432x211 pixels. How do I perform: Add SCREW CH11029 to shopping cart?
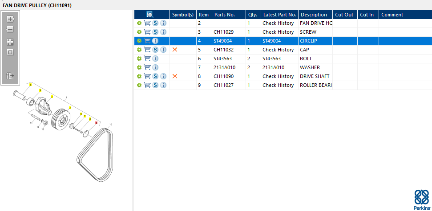(147, 32)
